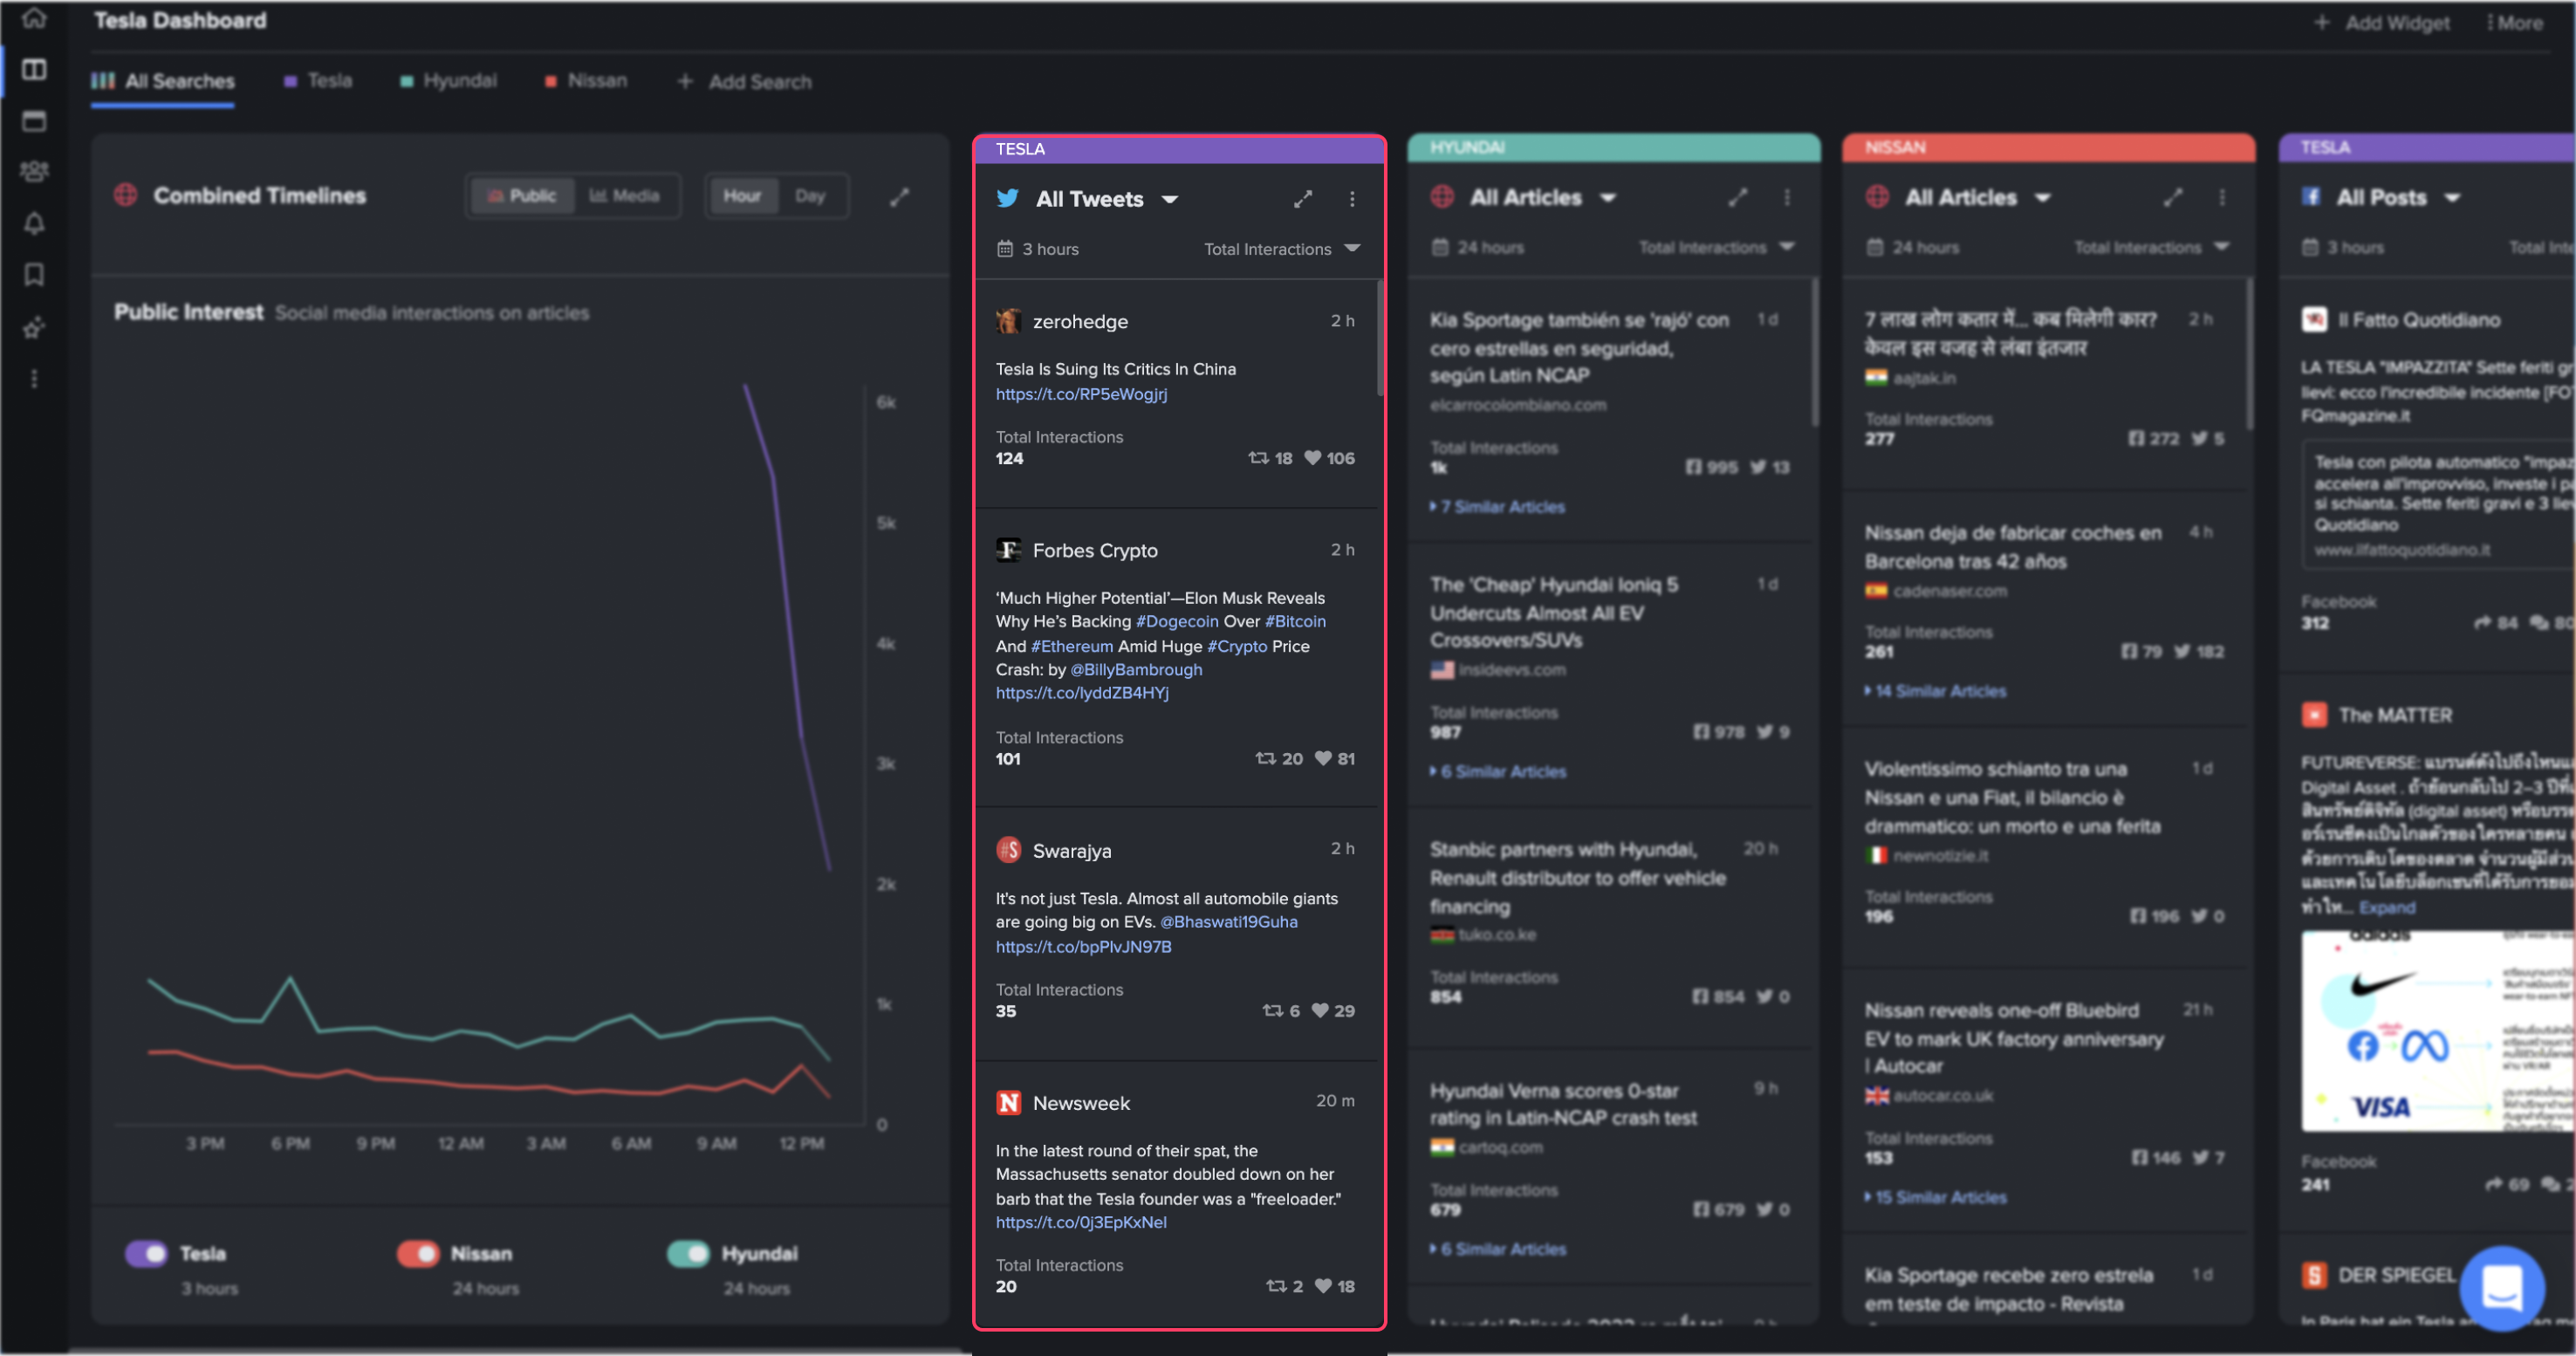Open the dashboards icon in the sidebar
Image resolution: width=2576 pixels, height=1356 pixels.
(34, 69)
